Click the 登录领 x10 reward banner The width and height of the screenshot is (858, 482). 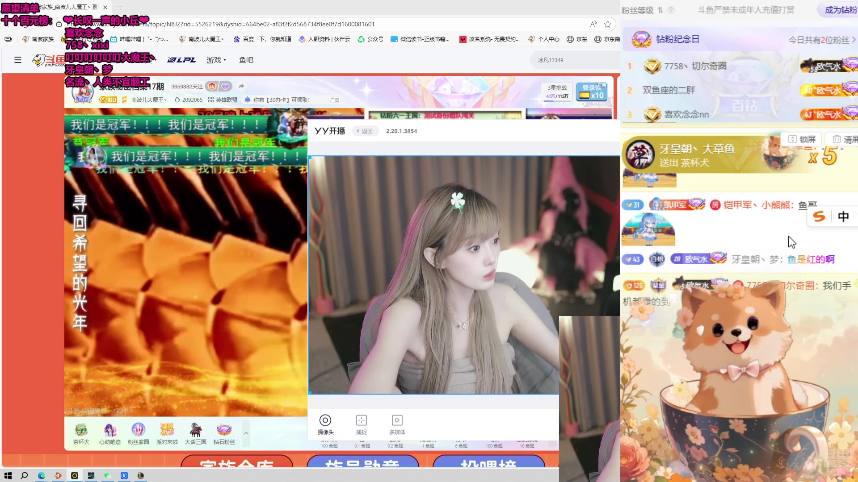(592, 92)
